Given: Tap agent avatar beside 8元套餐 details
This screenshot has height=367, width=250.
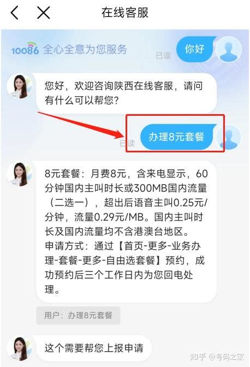Looking at the screenshot, I should coord(20,174).
